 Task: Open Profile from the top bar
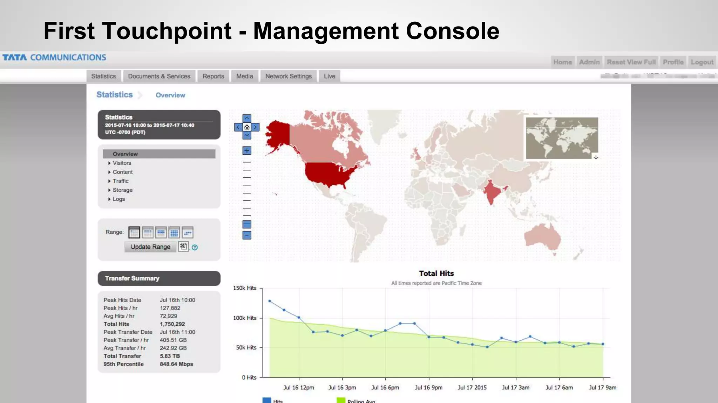point(673,62)
